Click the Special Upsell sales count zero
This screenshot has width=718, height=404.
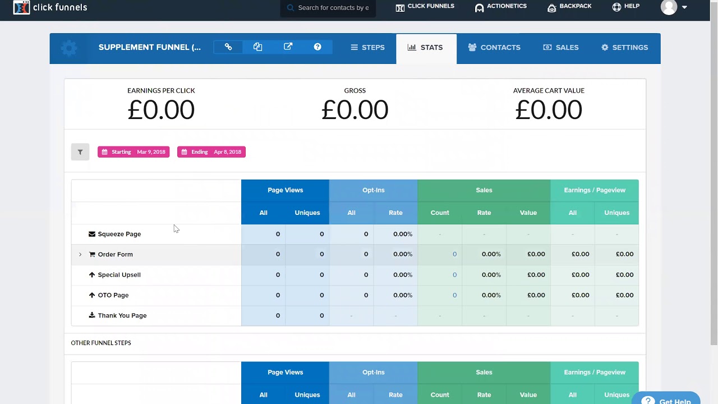click(x=454, y=275)
